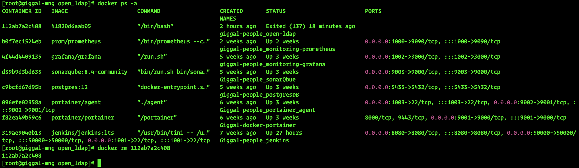Viewport: 579px width, 168px height.
Task: Click the CONTAINER ID column header
Action: (22, 11)
